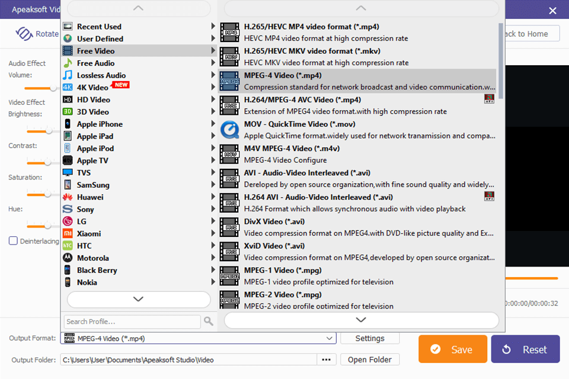Click the MPEG-1 Video film strip icon
Viewport: 569px width, 379px height.
click(230, 276)
